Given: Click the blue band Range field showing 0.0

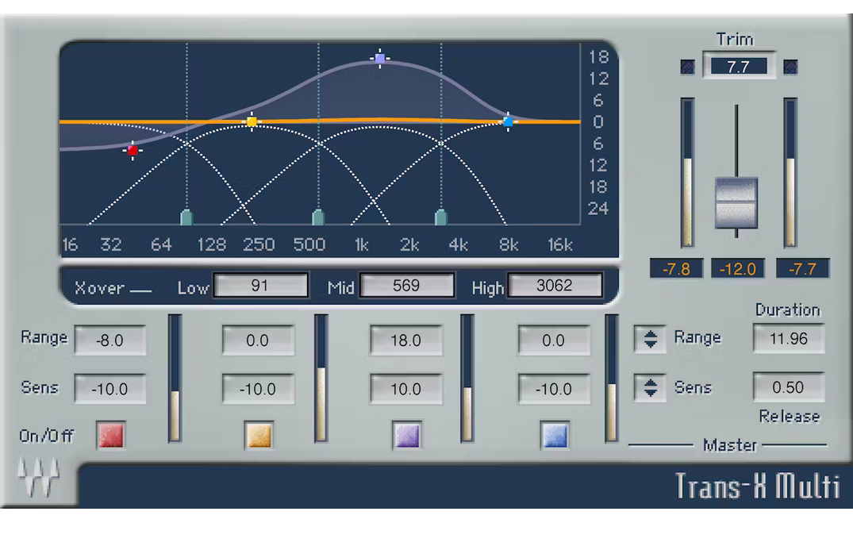Looking at the screenshot, I should click(x=554, y=340).
